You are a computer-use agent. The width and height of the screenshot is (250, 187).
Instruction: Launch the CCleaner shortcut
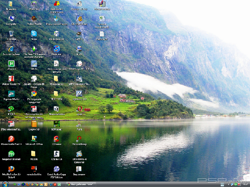coord(56,139)
